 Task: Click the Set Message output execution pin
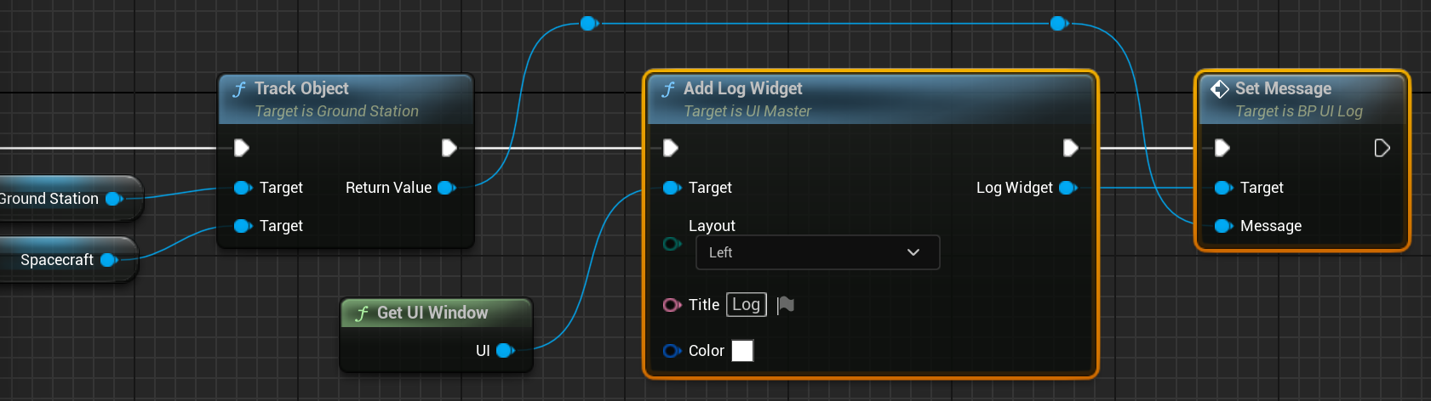[1382, 148]
